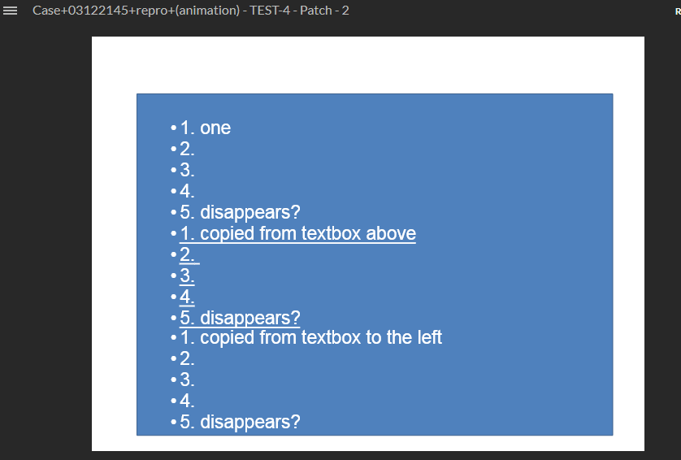This screenshot has height=460, width=681.
Task: Click the underlined "4." link
Action: pos(187,297)
